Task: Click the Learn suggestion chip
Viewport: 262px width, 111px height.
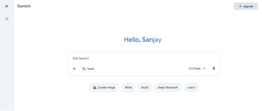Action: point(191,87)
